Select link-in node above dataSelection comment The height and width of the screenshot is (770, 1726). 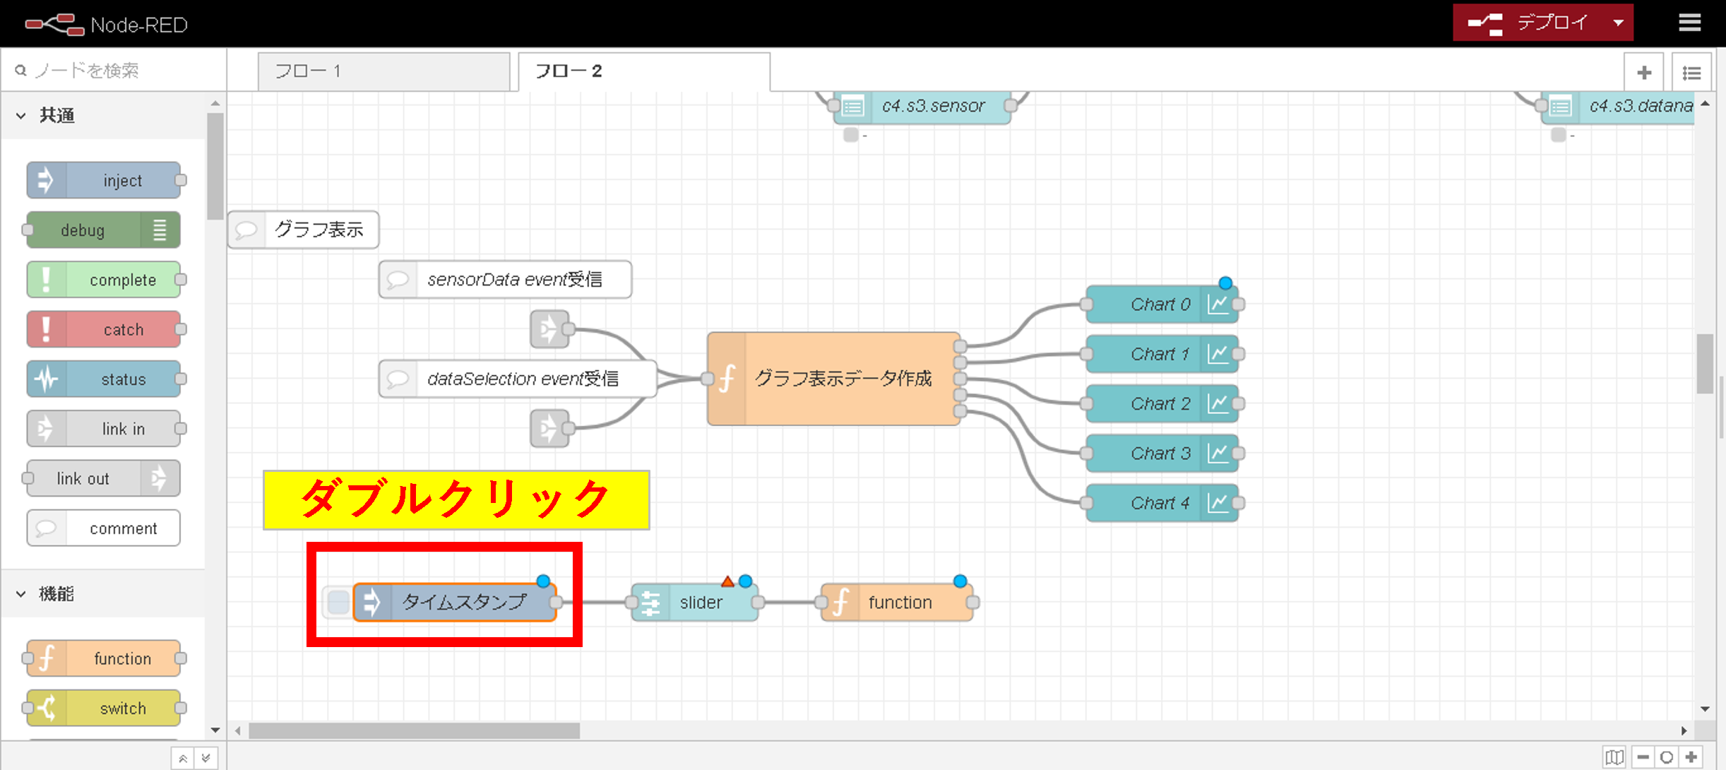549,329
